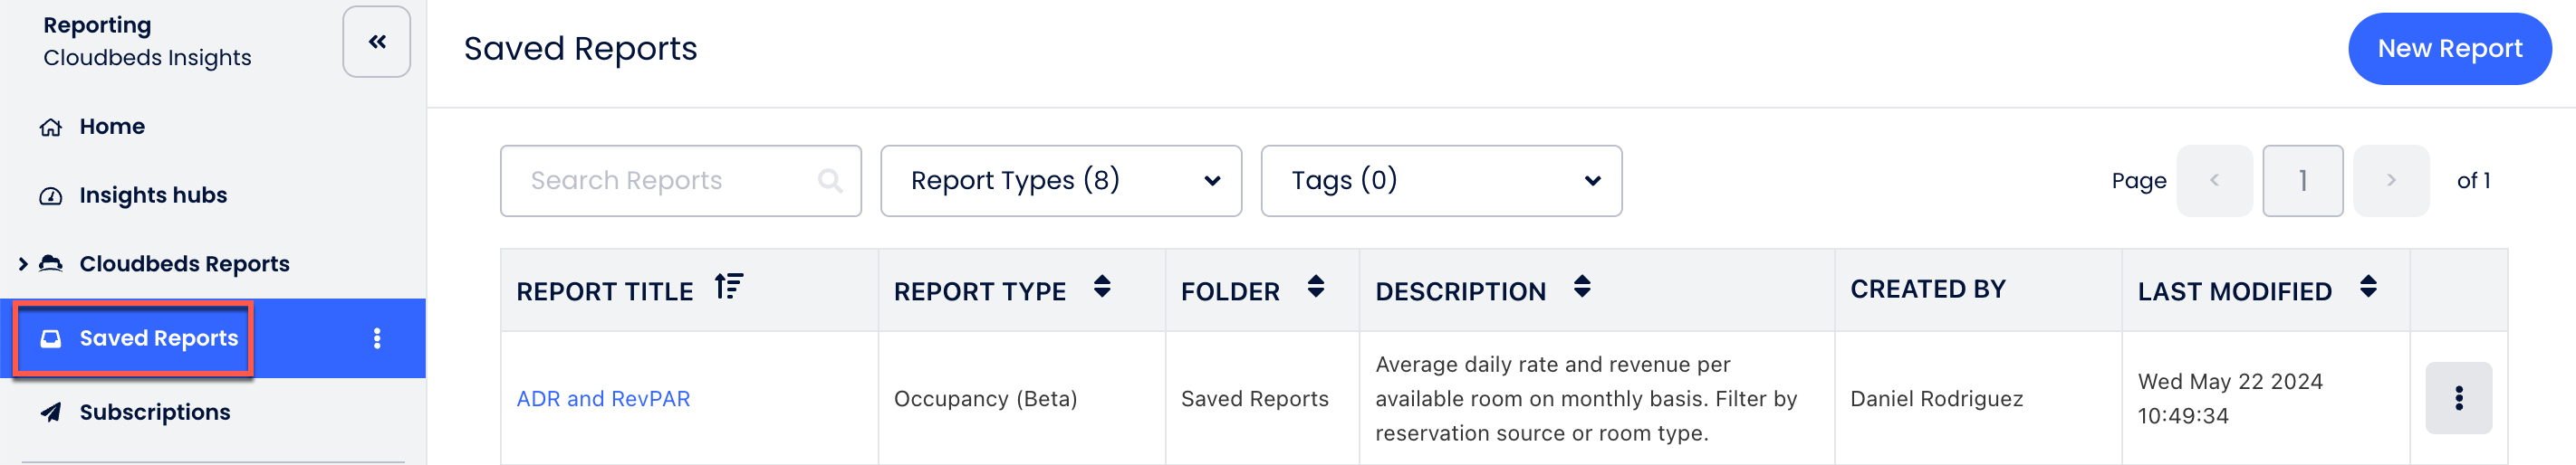Image resolution: width=2576 pixels, height=465 pixels.
Task: Click the New Report button
Action: [x=2449, y=49]
